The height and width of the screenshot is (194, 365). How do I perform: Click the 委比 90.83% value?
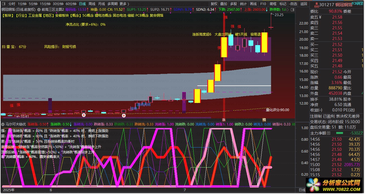pyautogui.click(x=335, y=11)
